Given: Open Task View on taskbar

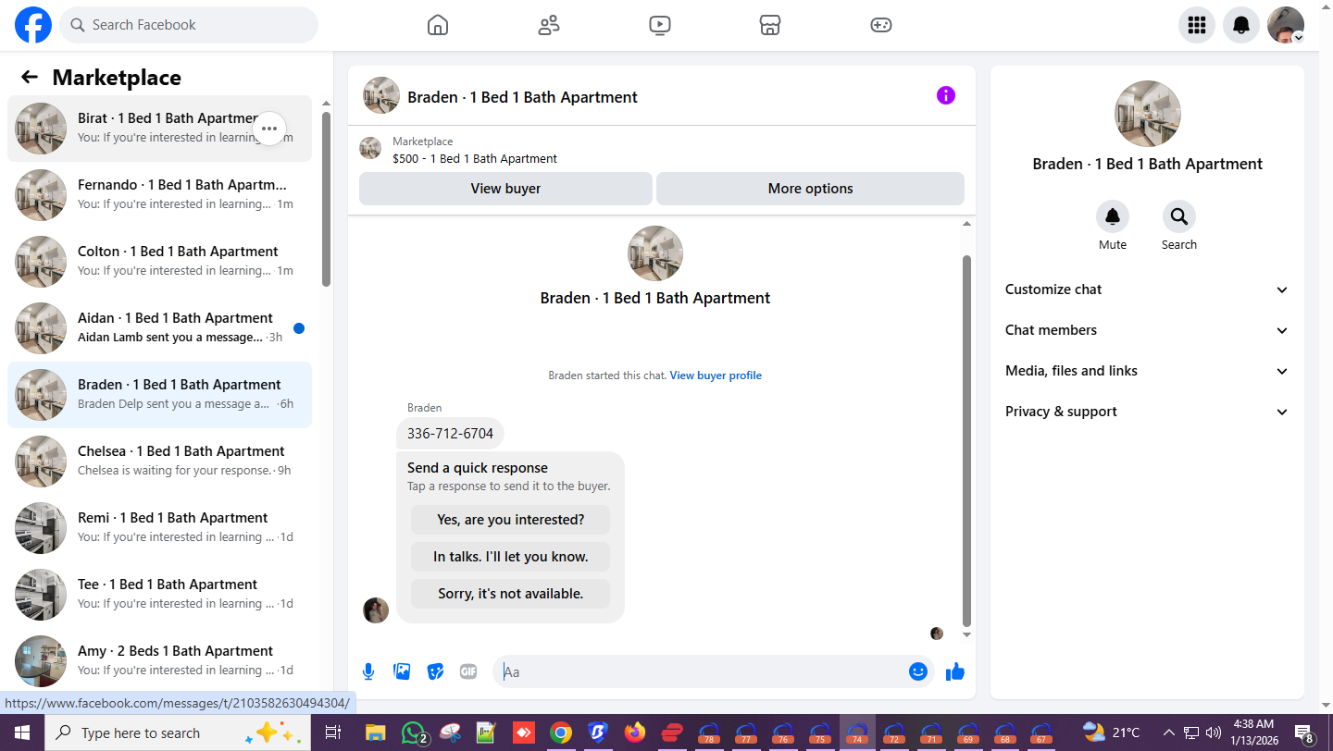Looking at the screenshot, I should (x=332, y=733).
